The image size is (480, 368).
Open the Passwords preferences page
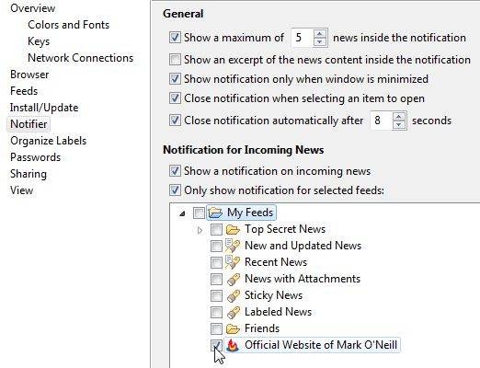[x=35, y=157]
